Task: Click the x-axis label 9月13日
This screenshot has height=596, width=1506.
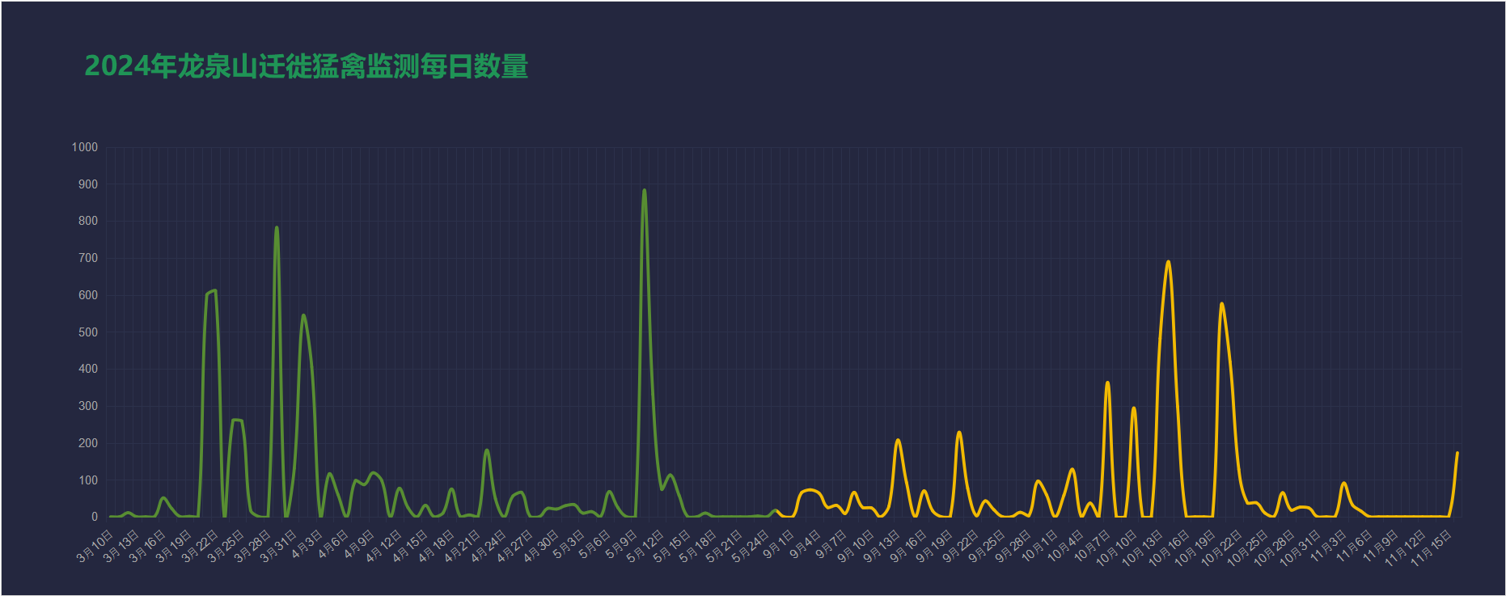Action: coord(882,546)
